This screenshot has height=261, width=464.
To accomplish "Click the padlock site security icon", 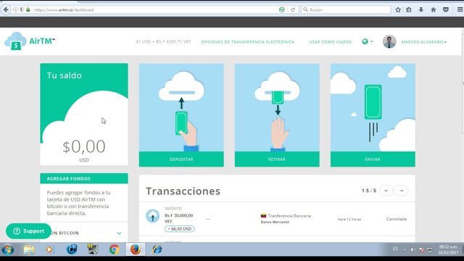I will (28, 9).
